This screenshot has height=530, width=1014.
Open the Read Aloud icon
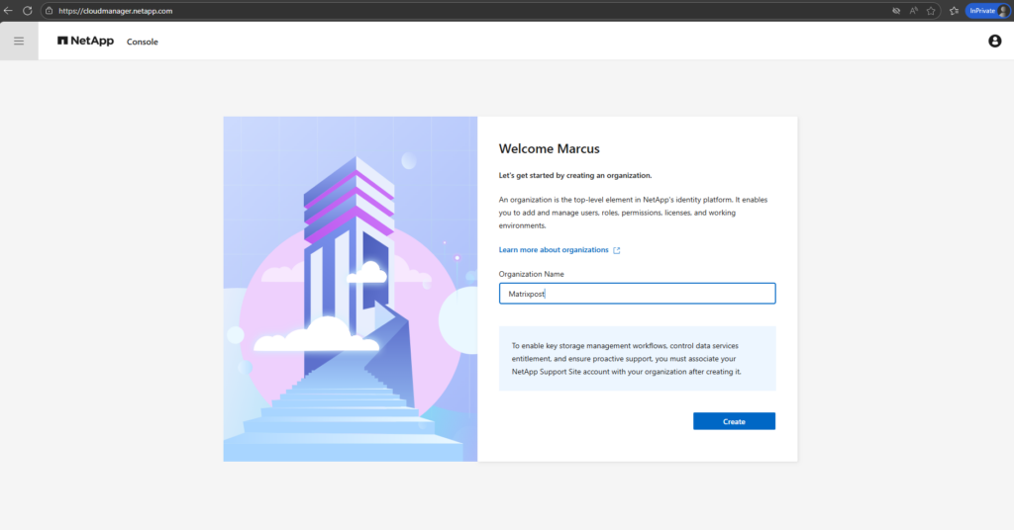(915, 10)
